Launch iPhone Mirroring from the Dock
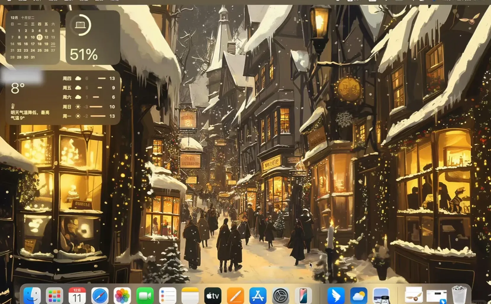 pos(303,295)
